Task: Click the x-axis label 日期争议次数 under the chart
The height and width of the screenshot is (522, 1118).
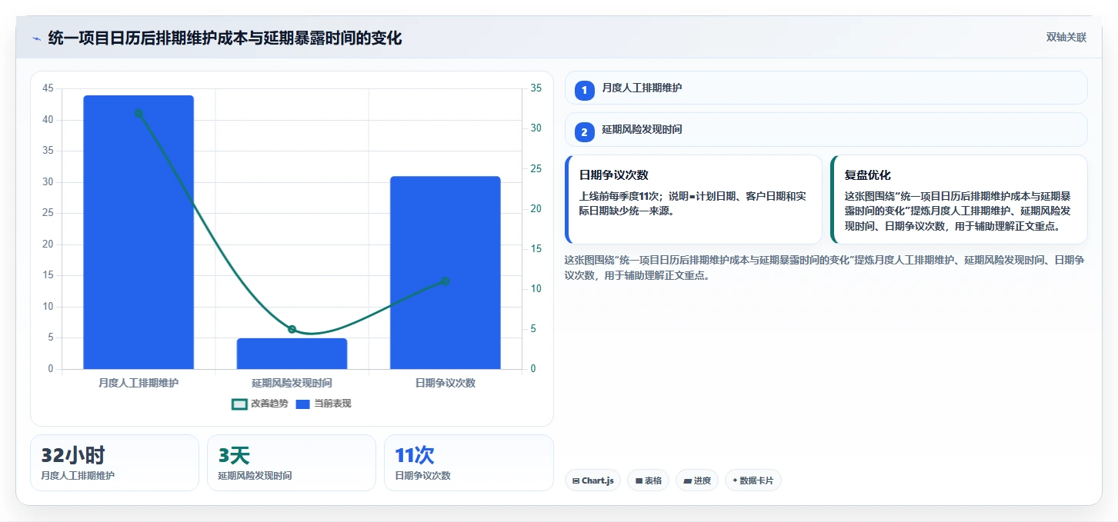Action: point(445,383)
